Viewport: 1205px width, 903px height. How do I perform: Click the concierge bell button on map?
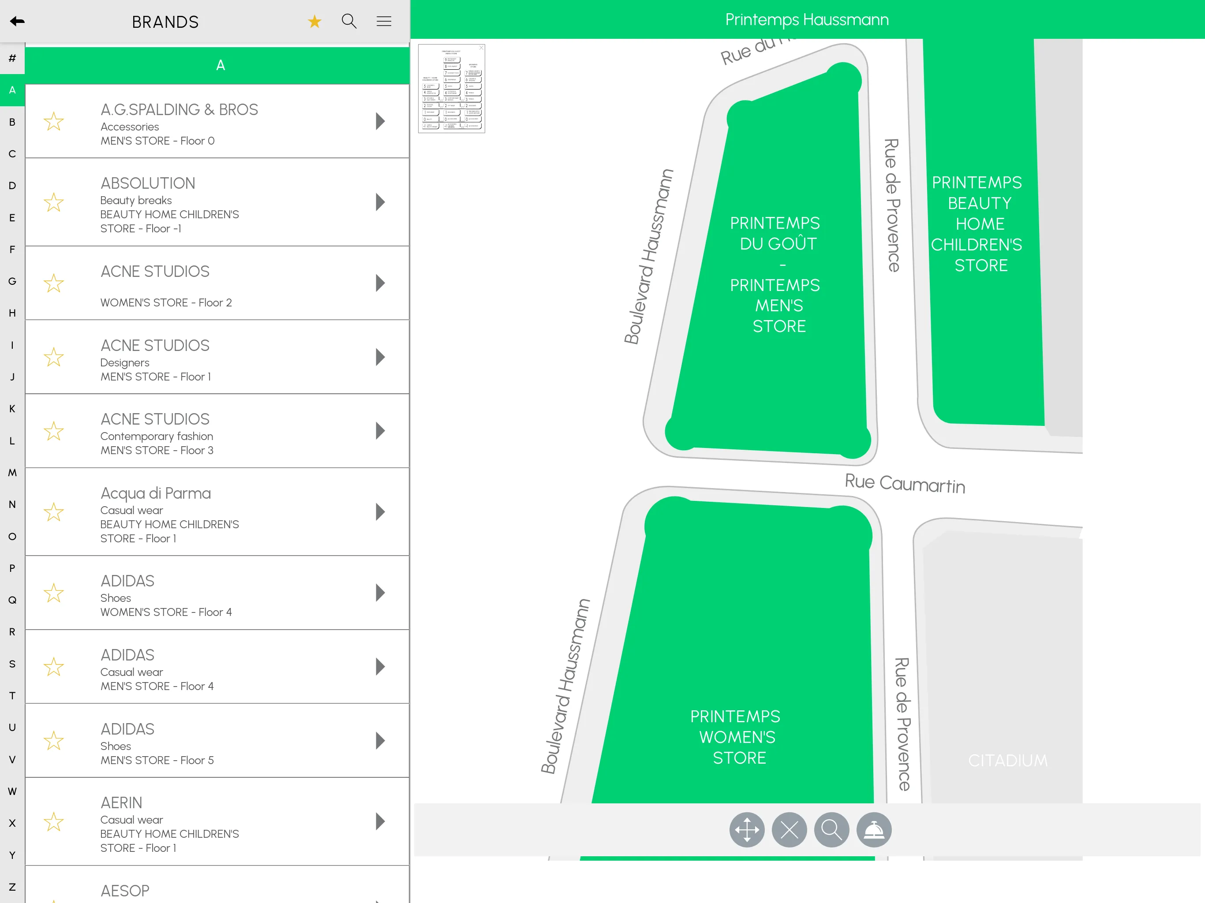(874, 829)
